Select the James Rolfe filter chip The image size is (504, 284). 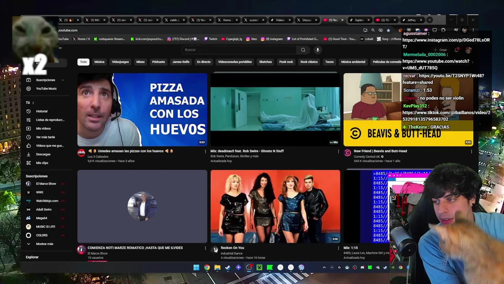point(181,62)
